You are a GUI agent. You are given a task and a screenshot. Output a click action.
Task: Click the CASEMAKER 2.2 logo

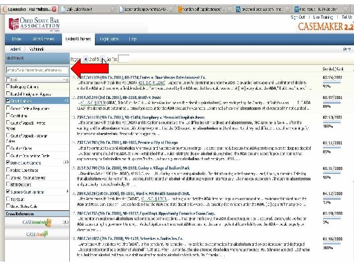tap(325, 26)
